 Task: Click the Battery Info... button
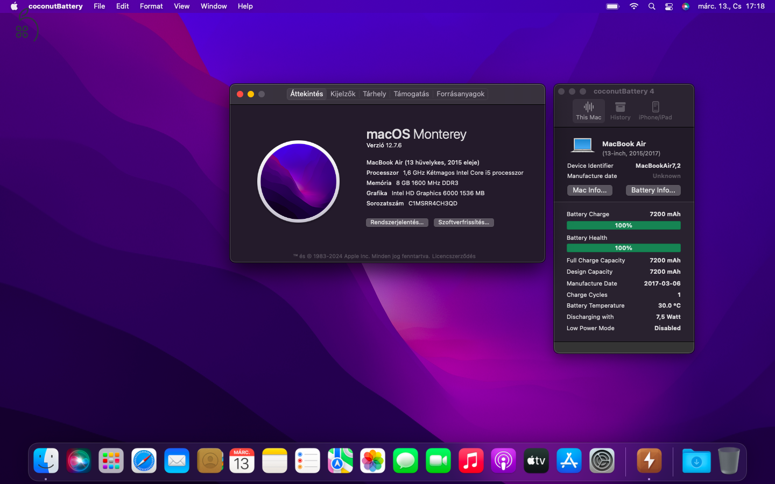pyautogui.click(x=653, y=190)
